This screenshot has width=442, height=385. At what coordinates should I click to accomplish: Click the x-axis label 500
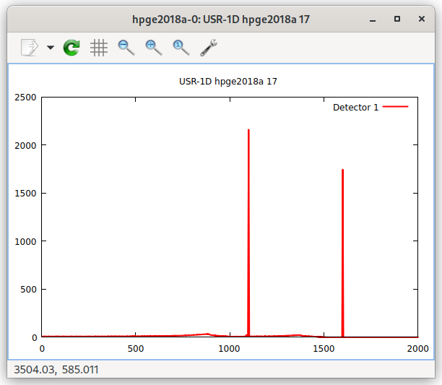(136, 349)
